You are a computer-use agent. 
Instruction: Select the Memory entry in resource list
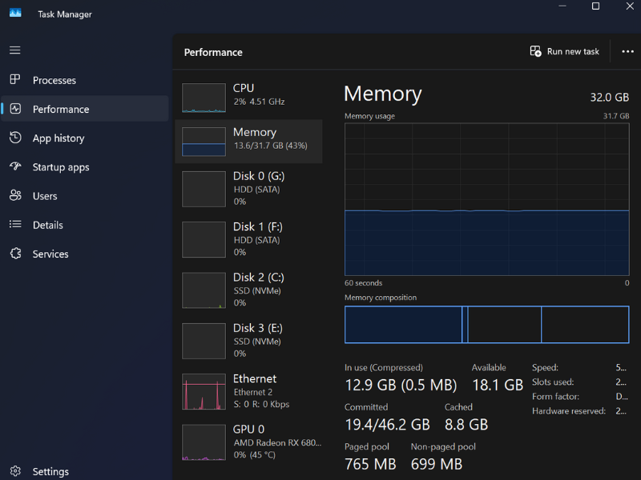248,141
